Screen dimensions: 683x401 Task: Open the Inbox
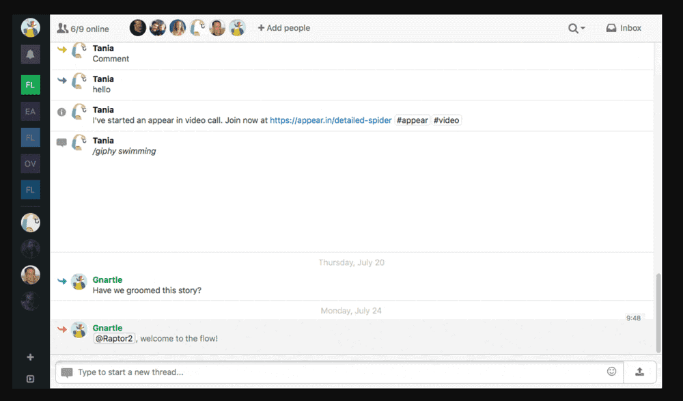623,27
